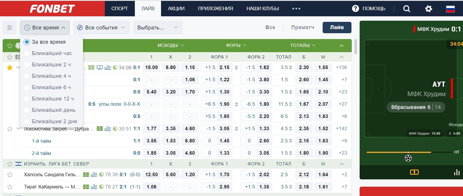Screen dimensions: 463x196
Task: Select the 'Все' events filter
Action: coord(270,27)
